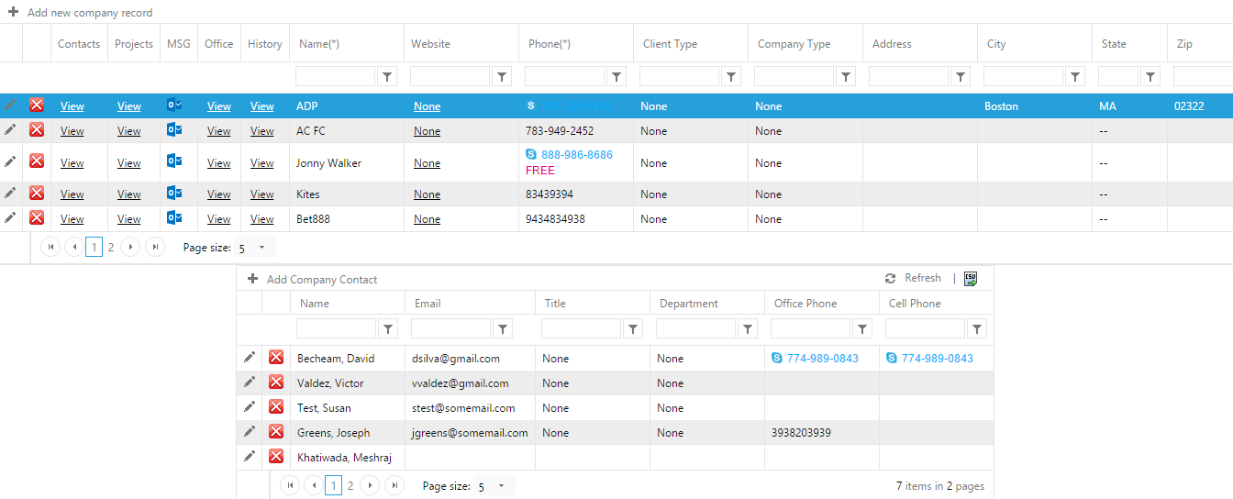The height and width of the screenshot is (499, 1233).
Task: Click the Name column filter icon in companies grid
Action: pyautogui.click(x=388, y=77)
